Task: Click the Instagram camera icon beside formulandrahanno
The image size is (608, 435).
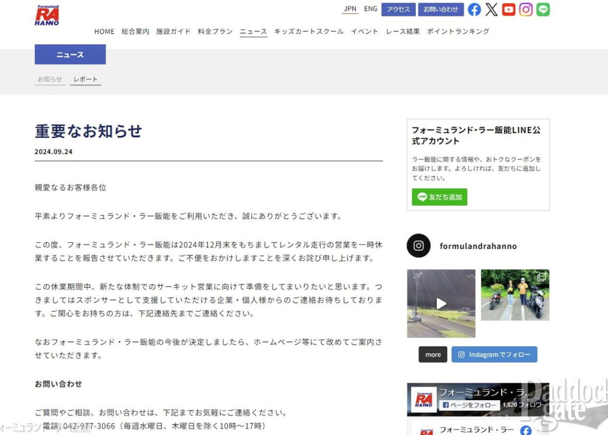Action: pyautogui.click(x=419, y=246)
